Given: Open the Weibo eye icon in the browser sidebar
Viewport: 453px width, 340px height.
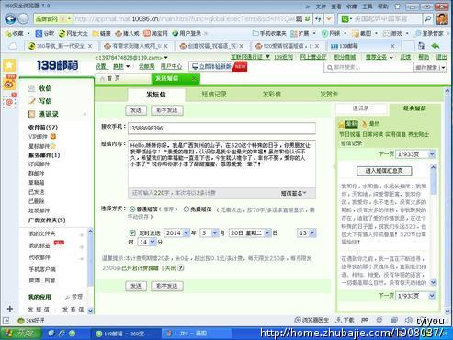Looking at the screenshot, I should (x=9, y=84).
